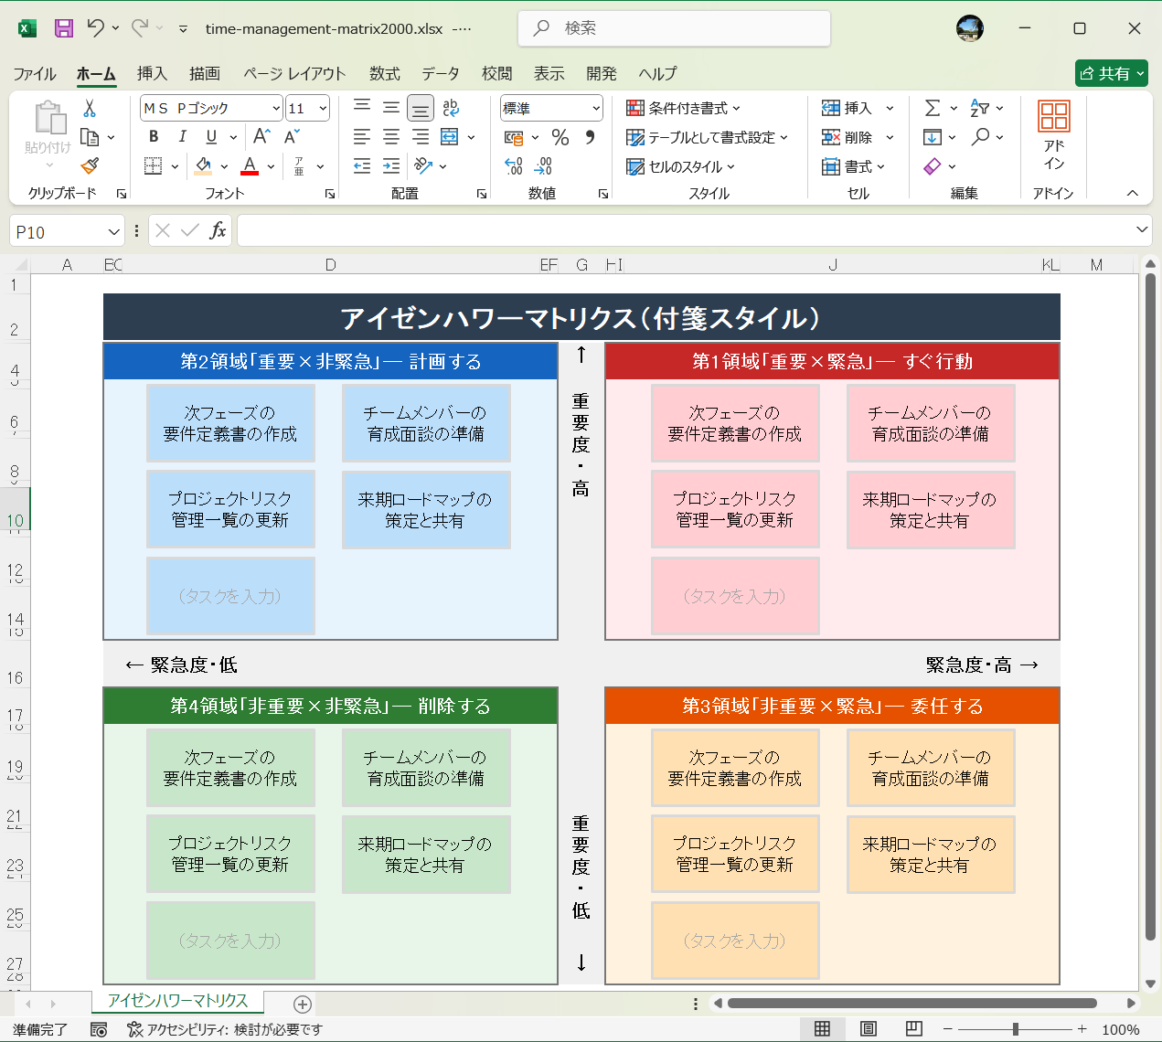Click the horizontal scrollbar
Viewport: 1162px width, 1042px height.
[912, 1003]
